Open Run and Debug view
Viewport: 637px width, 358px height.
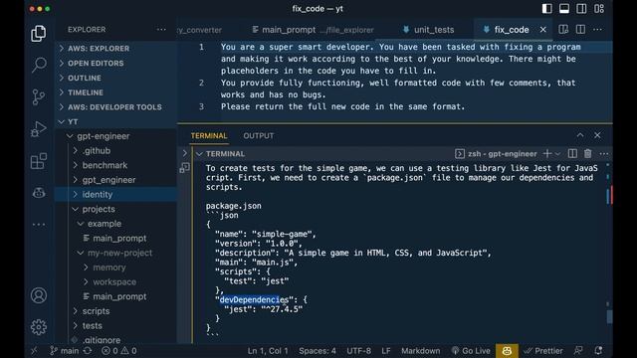click(x=39, y=129)
